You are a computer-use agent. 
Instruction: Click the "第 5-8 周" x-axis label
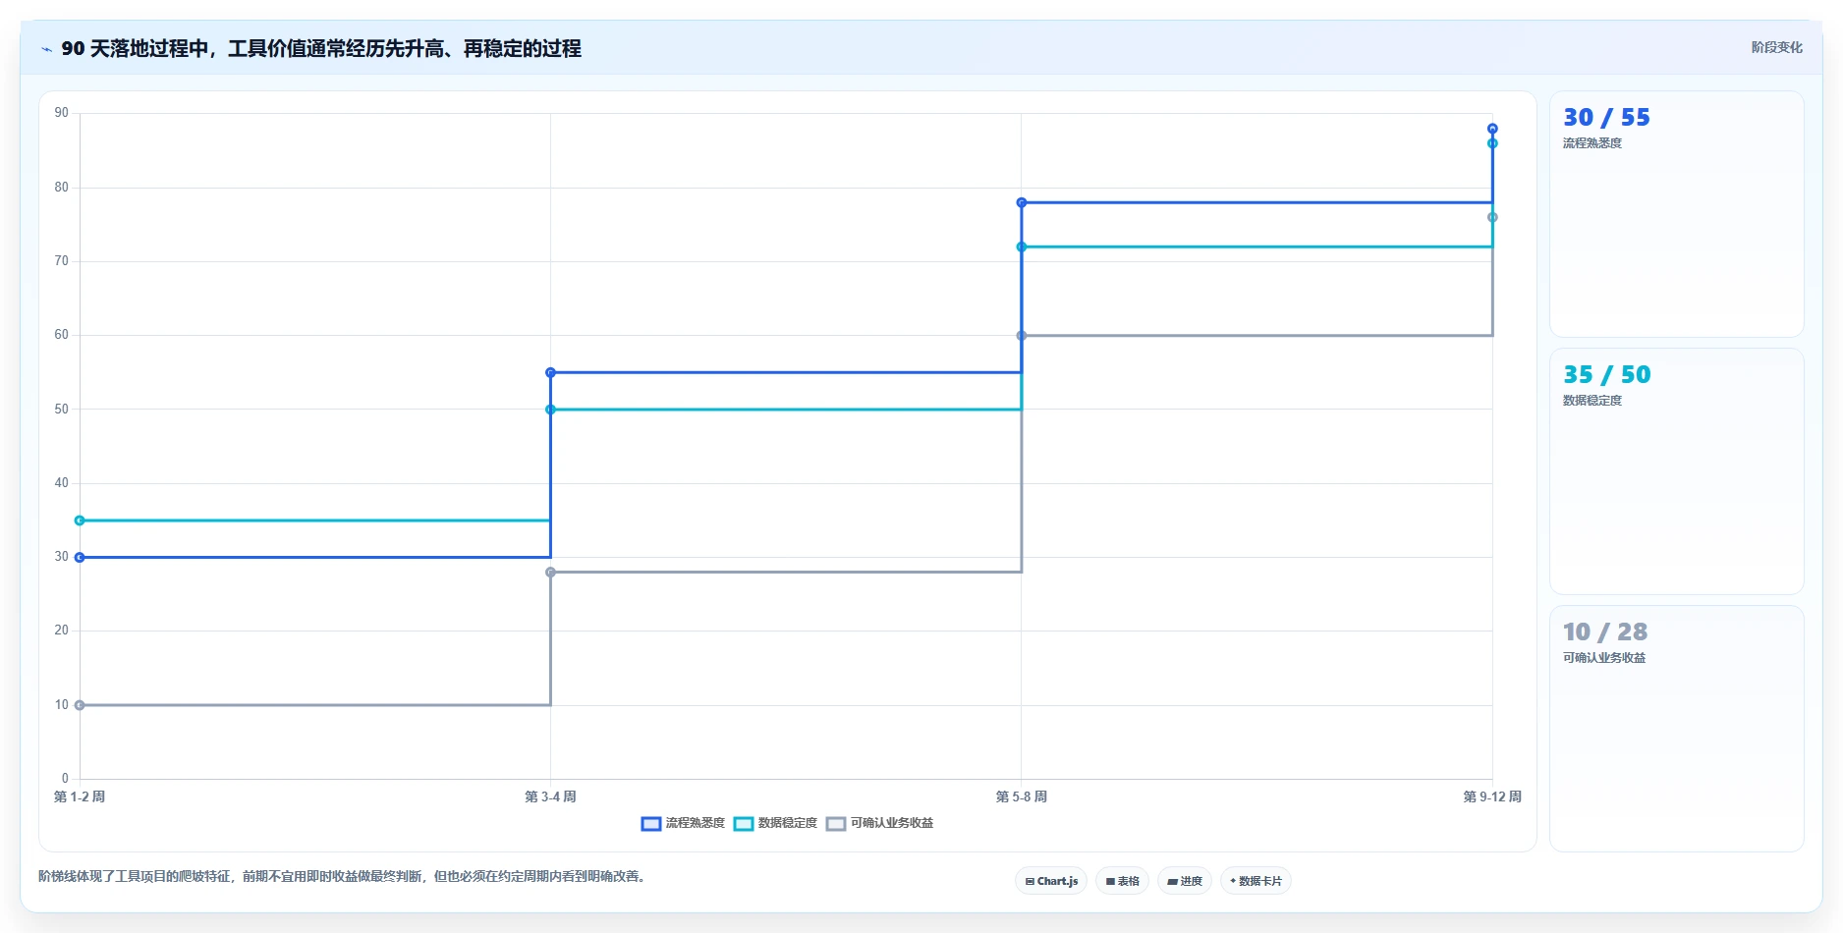(1022, 796)
